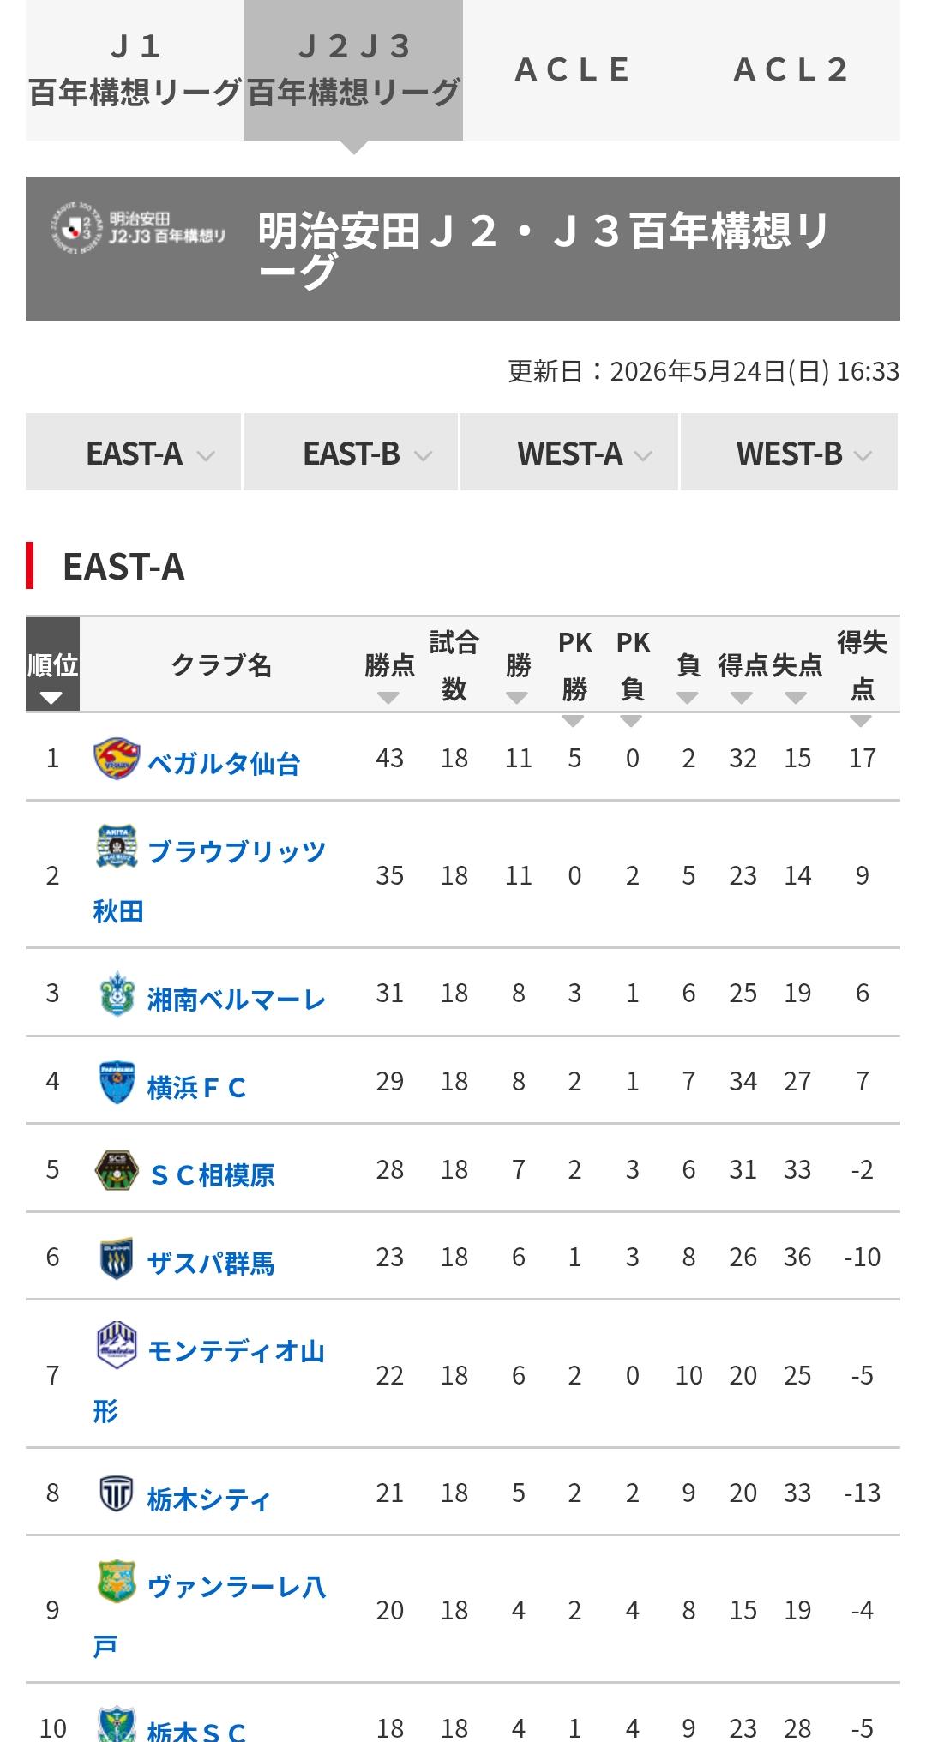Open the WEST-B group dropdown

tap(789, 453)
